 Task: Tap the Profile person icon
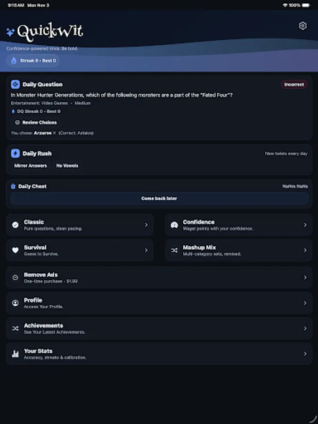[16, 303]
